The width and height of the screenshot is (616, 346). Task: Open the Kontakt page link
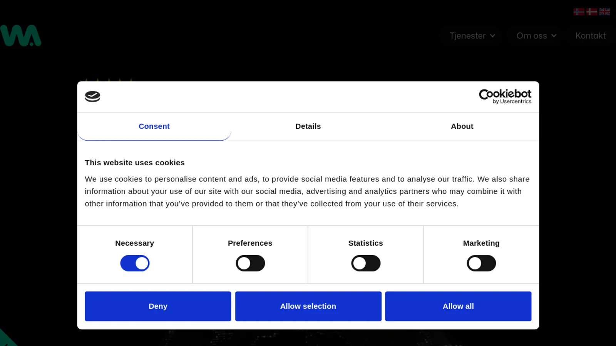(x=590, y=36)
